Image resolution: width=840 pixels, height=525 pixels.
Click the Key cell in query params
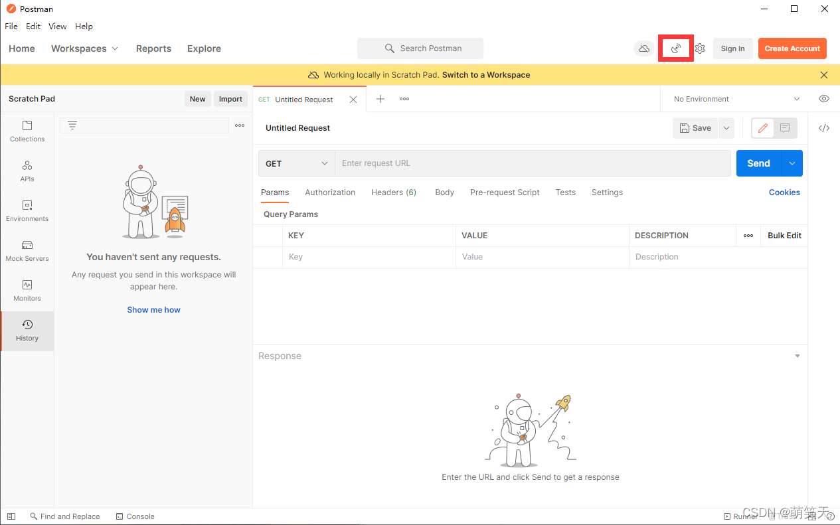369,257
